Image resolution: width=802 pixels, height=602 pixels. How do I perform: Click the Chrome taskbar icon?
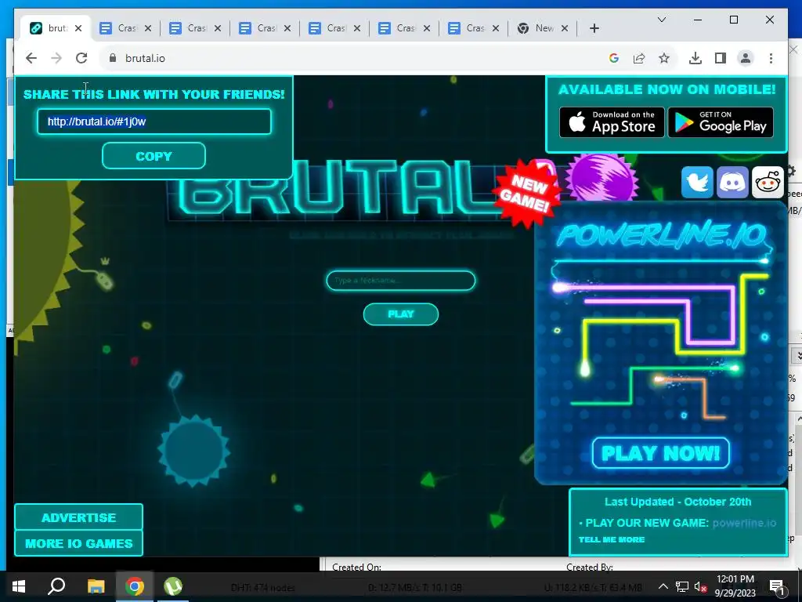coord(135,586)
